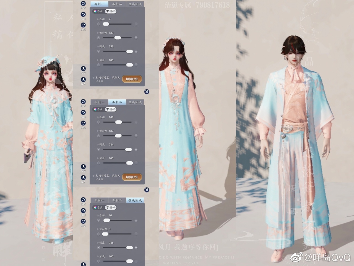The height and width of the screenshot is (266, 354).
Task: Switch to 色盘 mode in the hue 140 panel
Action: (x=98, y=109)
